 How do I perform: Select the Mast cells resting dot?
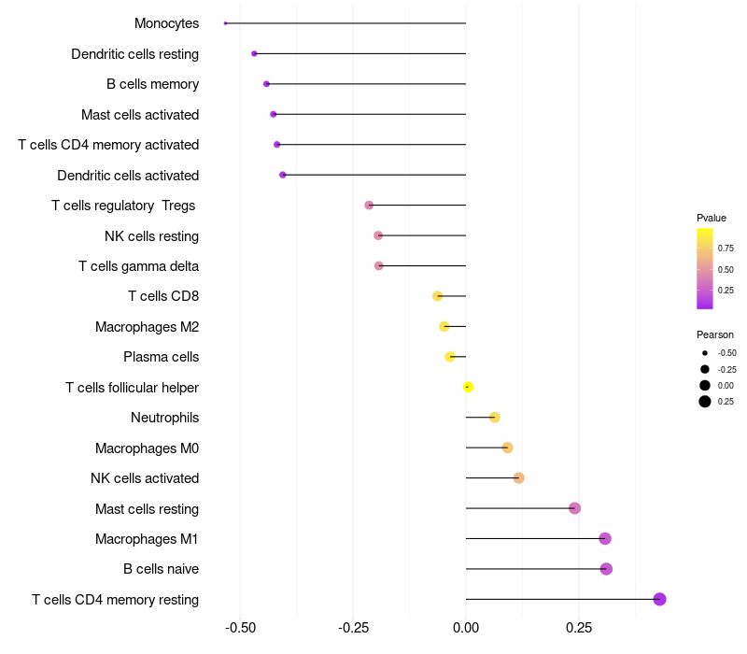574,508
